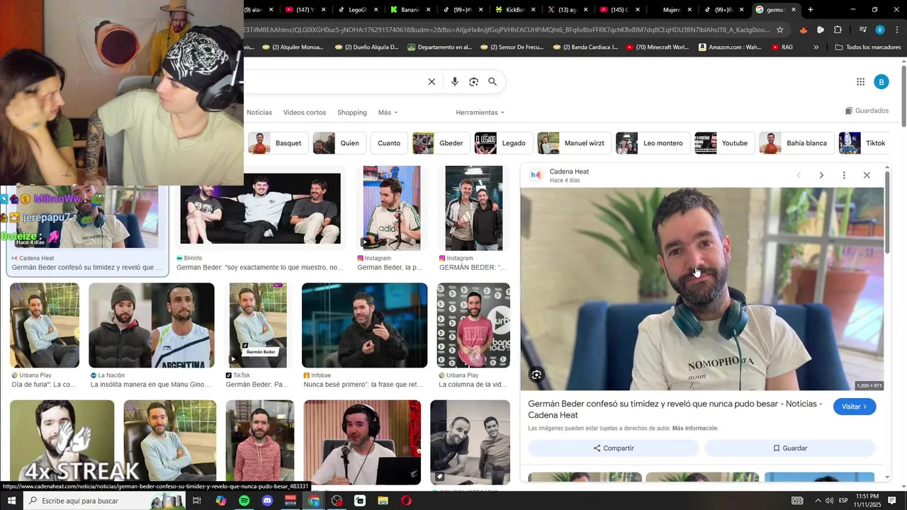Image resolution: width=907 pixels, height=510 pixels.
Task: Click the page vertical scrollbar
Action: tap(903, 96)
